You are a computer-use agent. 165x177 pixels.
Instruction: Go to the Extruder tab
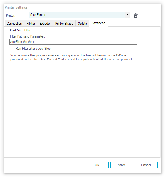click(45, 24)
